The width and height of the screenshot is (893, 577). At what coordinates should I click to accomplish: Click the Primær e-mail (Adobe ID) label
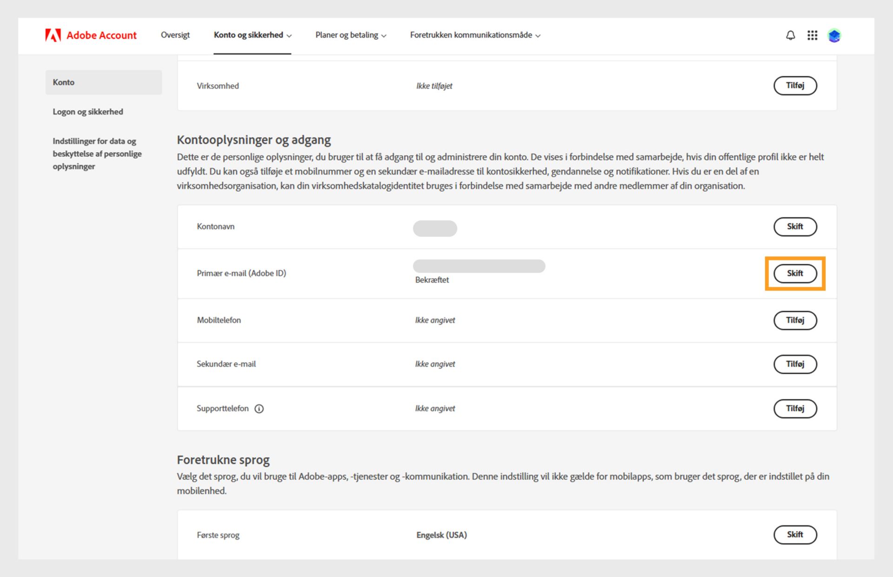pyautogui.click(x=241, y=273)
